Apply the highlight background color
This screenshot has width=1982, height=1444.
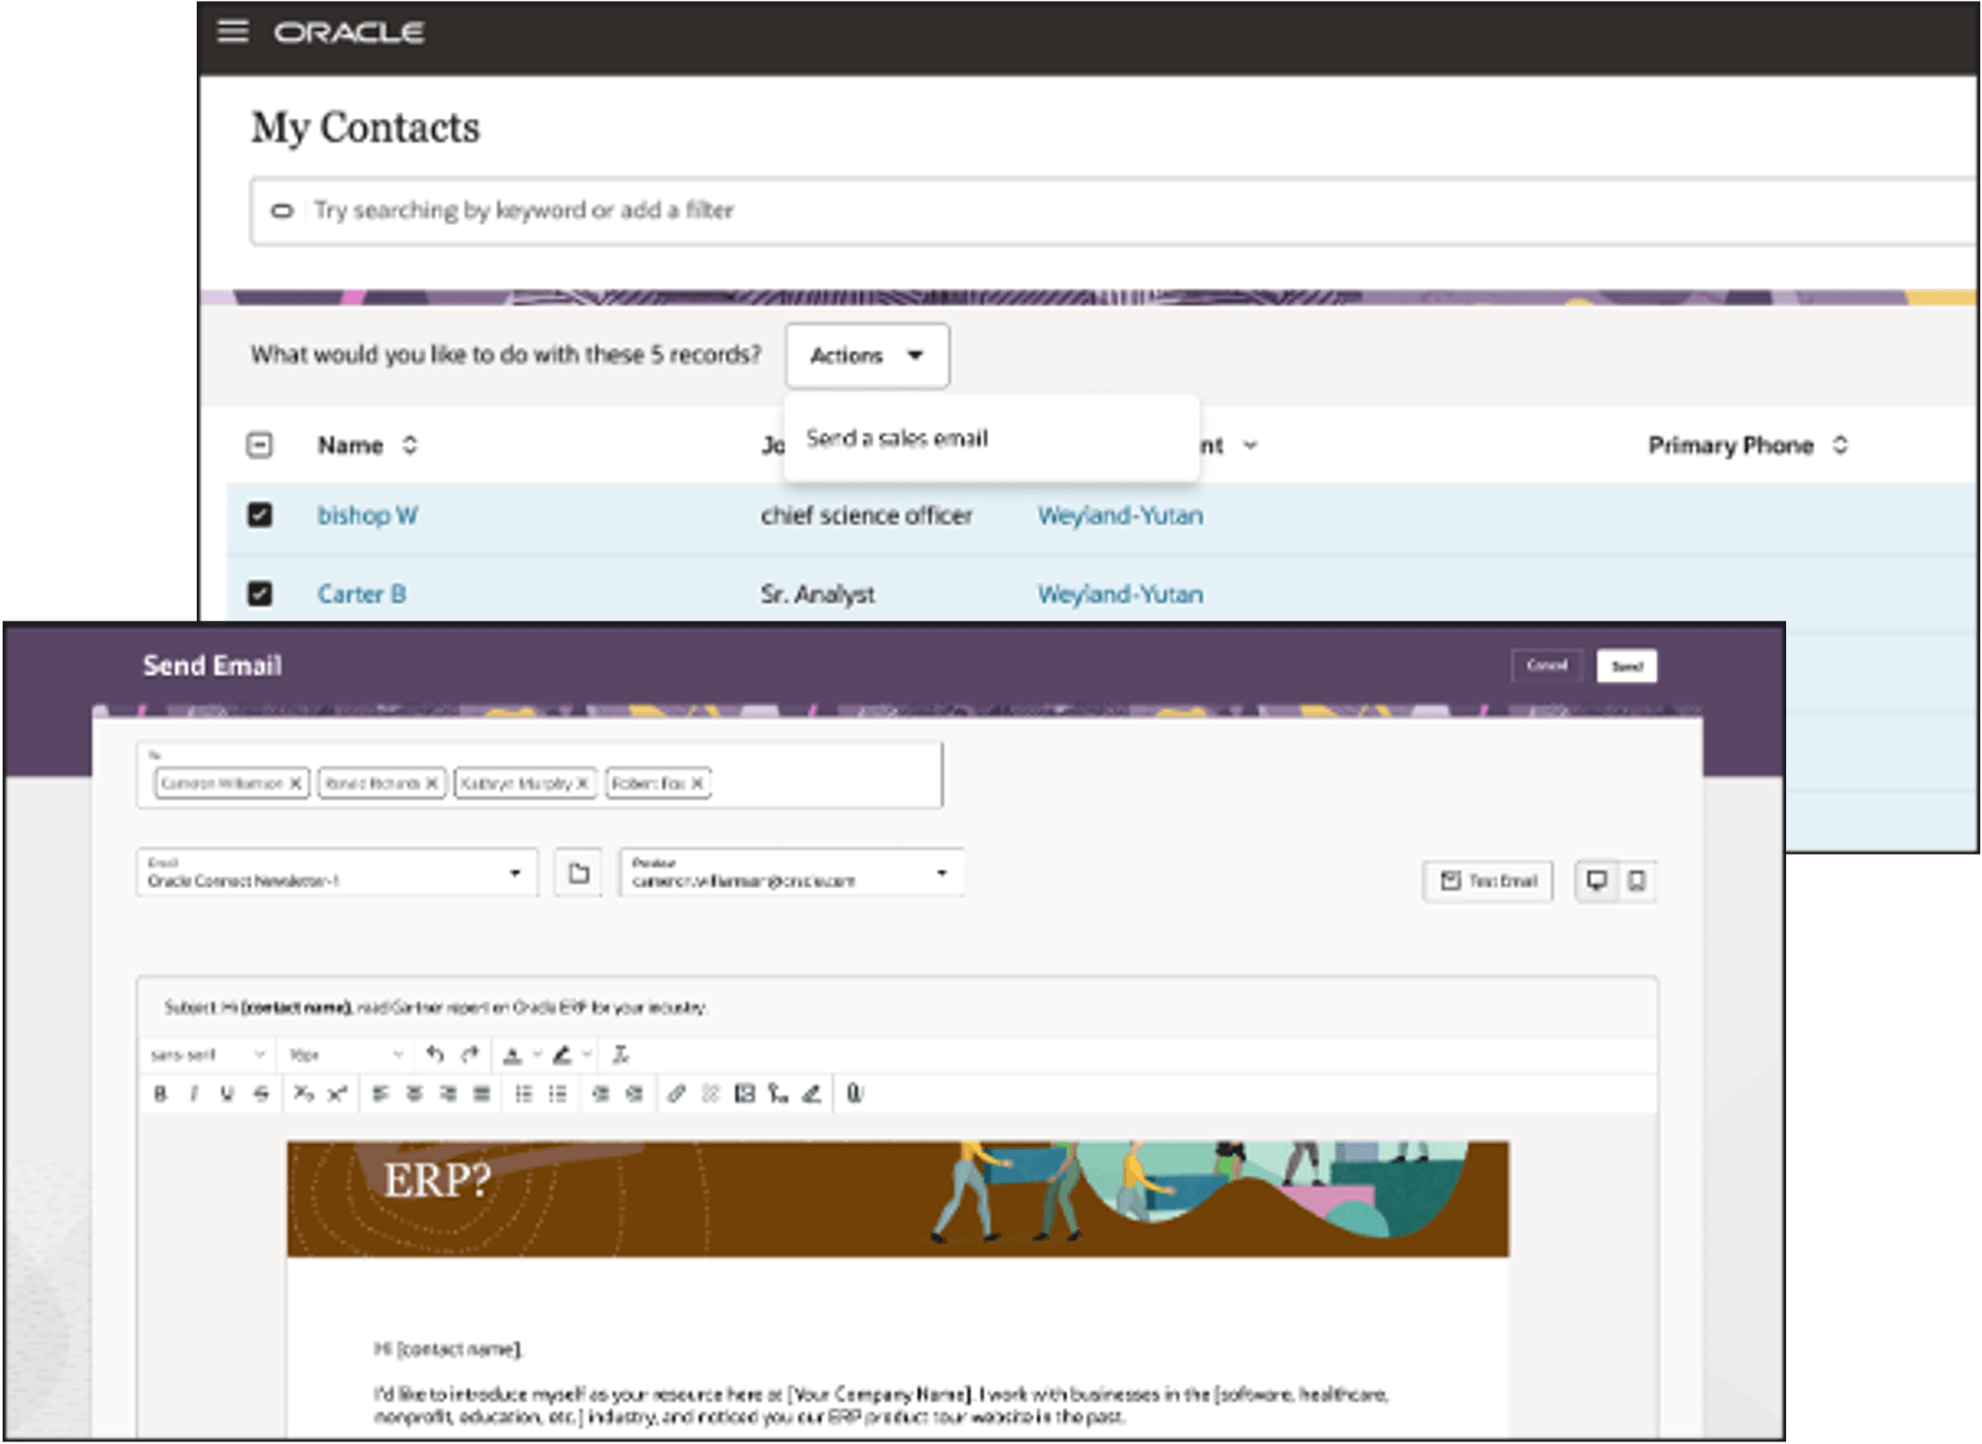pos(563,1056)
